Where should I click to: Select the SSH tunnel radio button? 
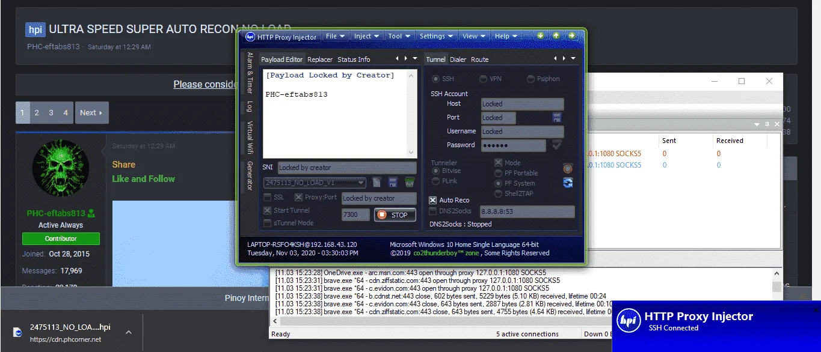pyautogui.click(x=435, y=79)
